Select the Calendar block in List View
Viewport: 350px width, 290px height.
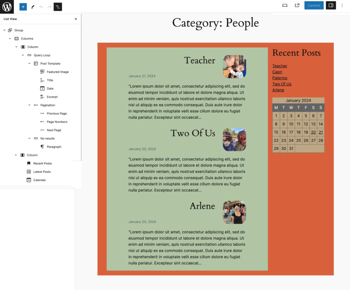(39, 180)
